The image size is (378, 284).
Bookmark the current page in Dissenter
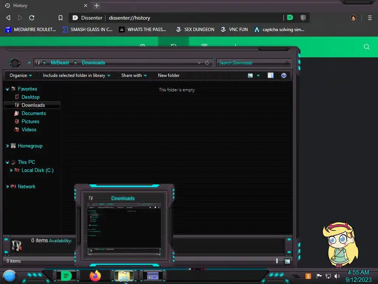pos(61,18)
